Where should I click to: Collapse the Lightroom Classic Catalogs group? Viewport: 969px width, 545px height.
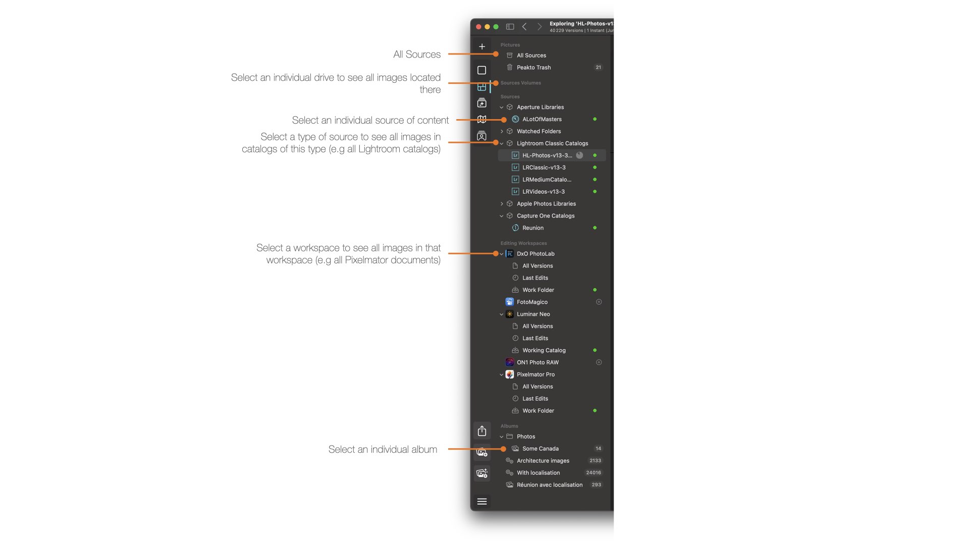point(502,143)
